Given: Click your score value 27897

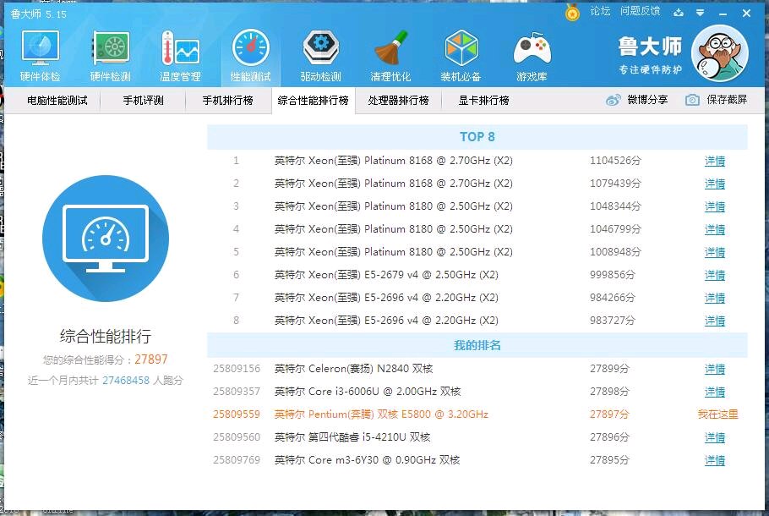Looking at the screenshot, I should pos(151,360).
